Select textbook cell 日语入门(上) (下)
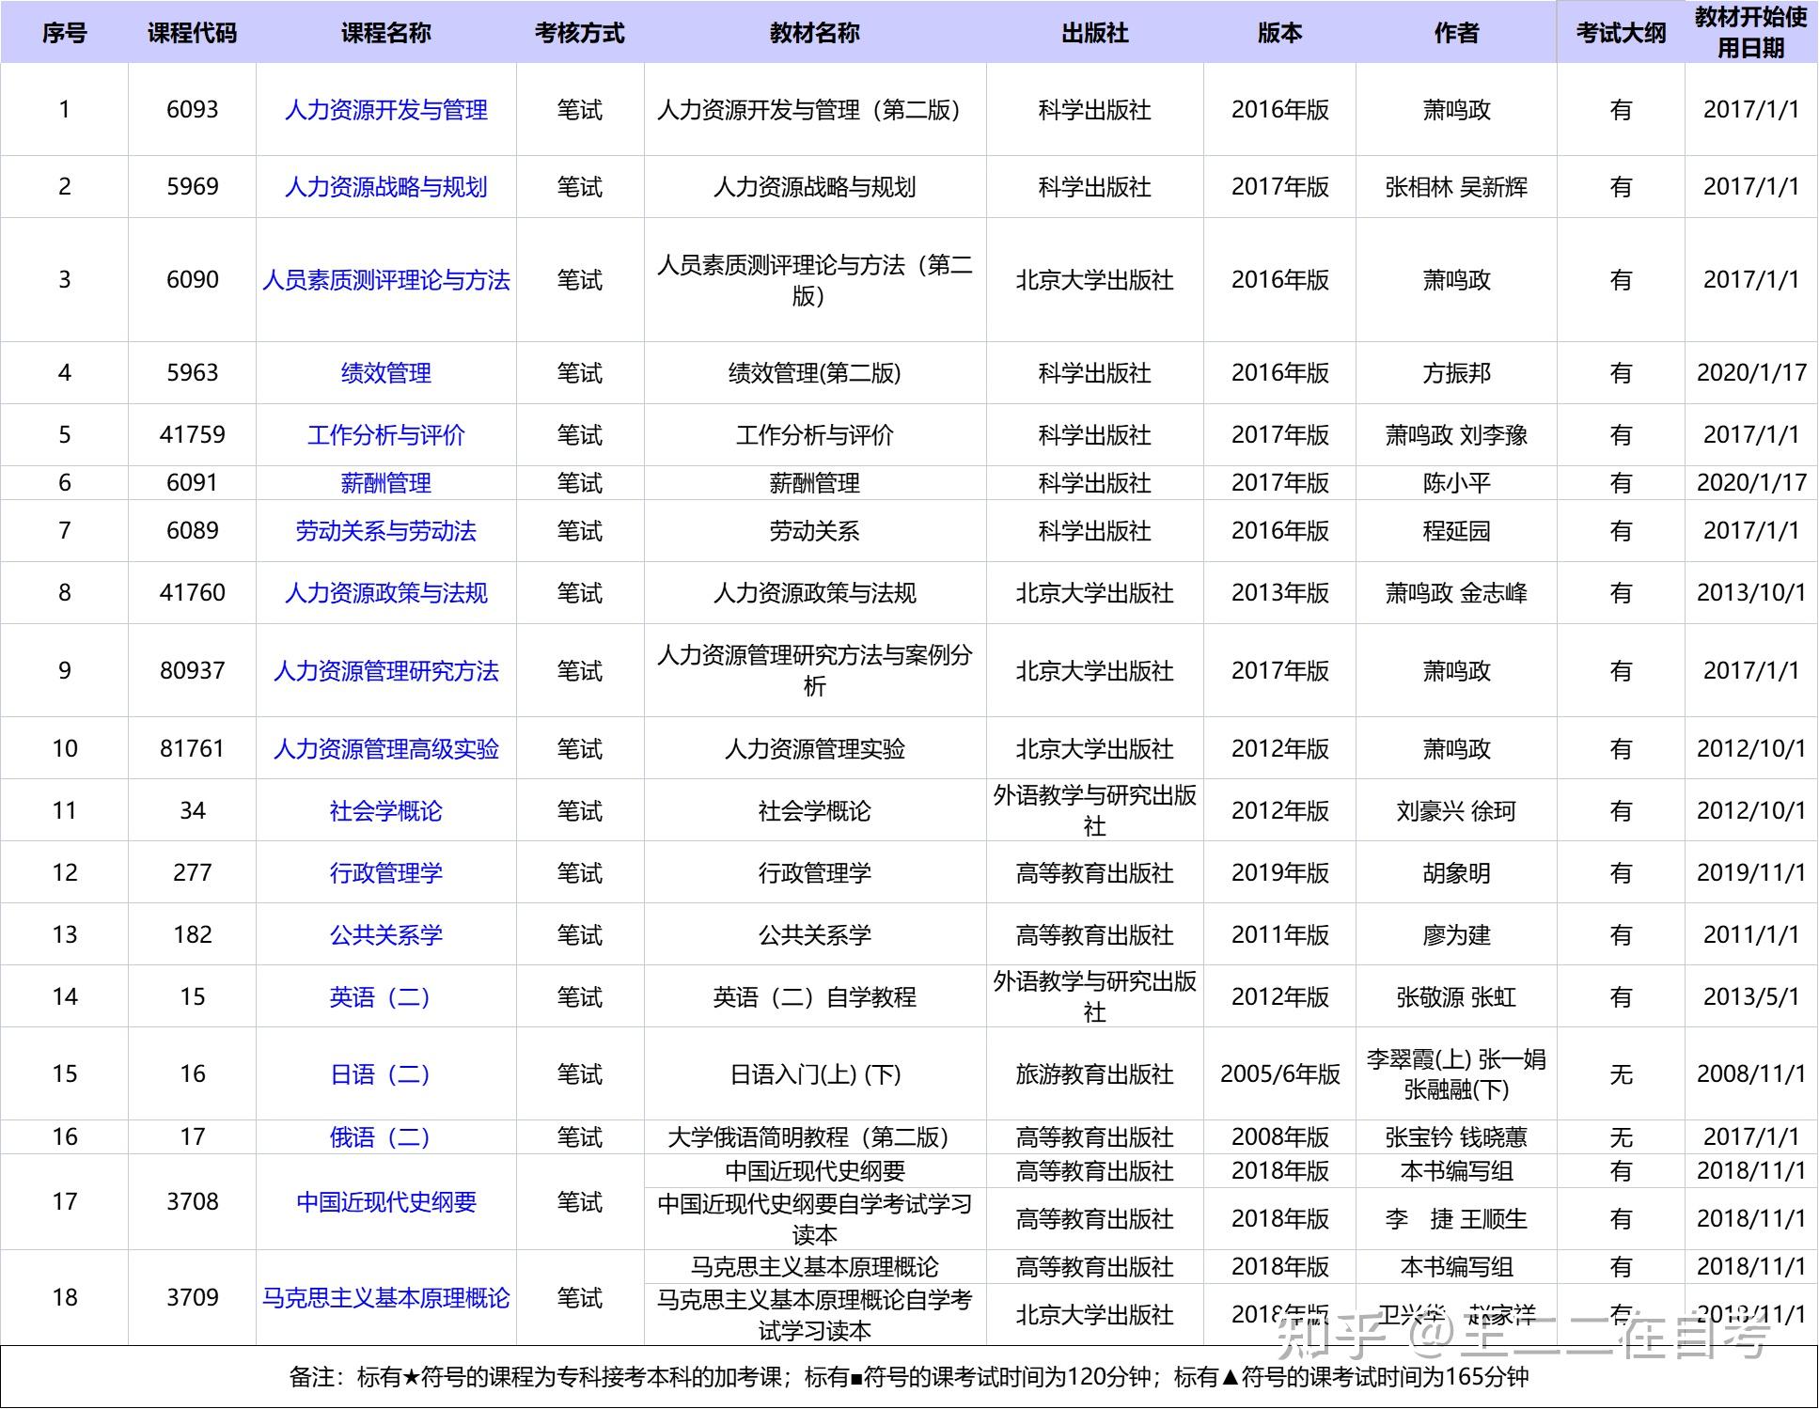Image resolution: width=1819 pixels, height=1409 pixels. 814,1074
